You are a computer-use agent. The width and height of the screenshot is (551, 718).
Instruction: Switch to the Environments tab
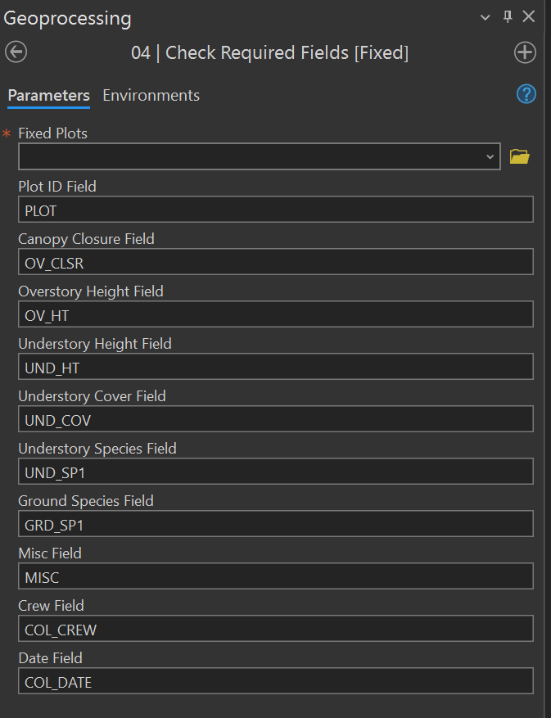click(151, 95)
